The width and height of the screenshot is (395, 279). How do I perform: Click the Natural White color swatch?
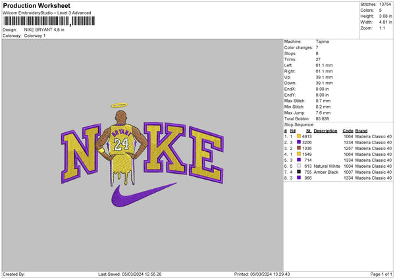click(x=299, y=166)
